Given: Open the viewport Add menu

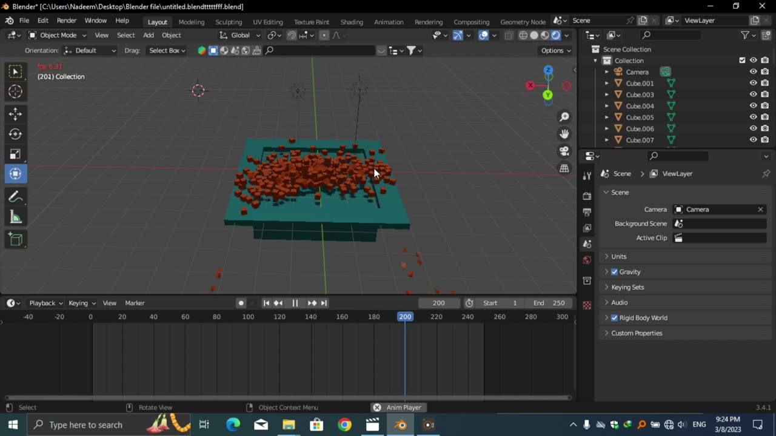Looking at the screenshot, I should pyautogui.click(x=149, y=35).
